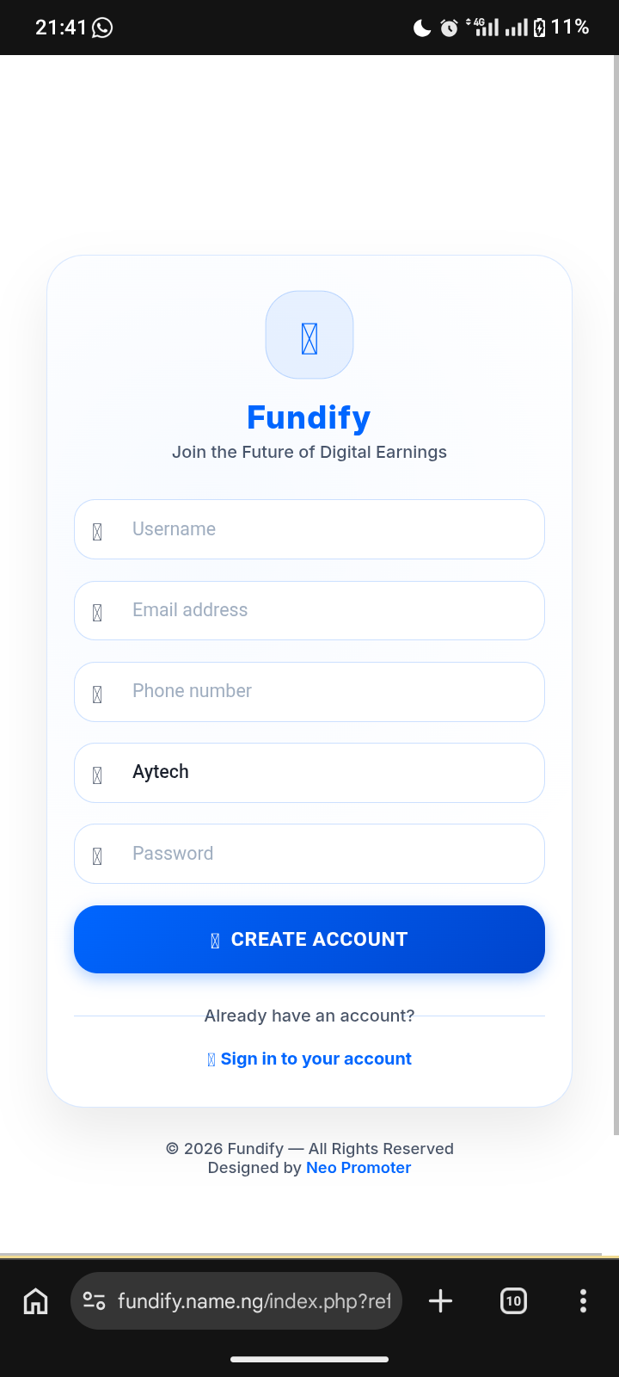Tap the Password input field
The width and height of the screenshot is (619, 1377).
(327, 854)
